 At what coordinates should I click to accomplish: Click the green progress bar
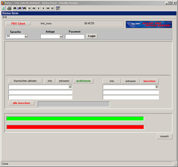point(75,118)
